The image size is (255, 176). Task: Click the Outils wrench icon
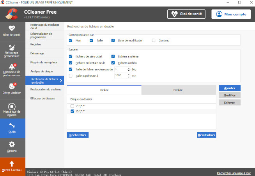click(x=12, y=125)
